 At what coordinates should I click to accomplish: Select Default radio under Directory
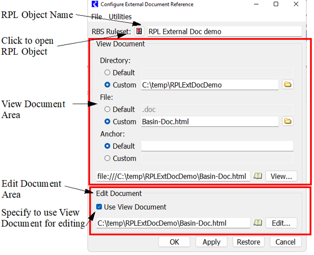coord(107,72)
